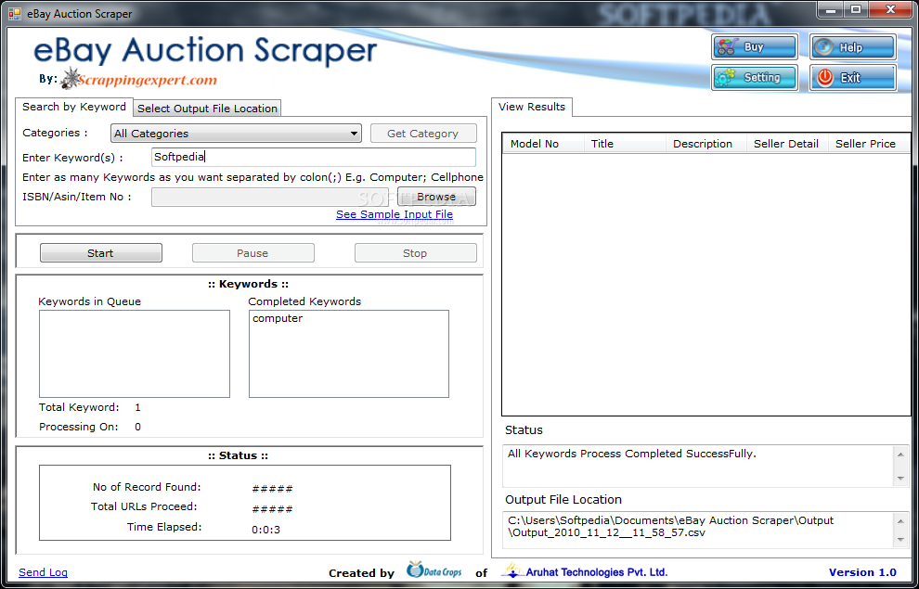Open the All Categories dropdown
The width and height of the screenshot is (919, 589).
(x=236, y=134)
